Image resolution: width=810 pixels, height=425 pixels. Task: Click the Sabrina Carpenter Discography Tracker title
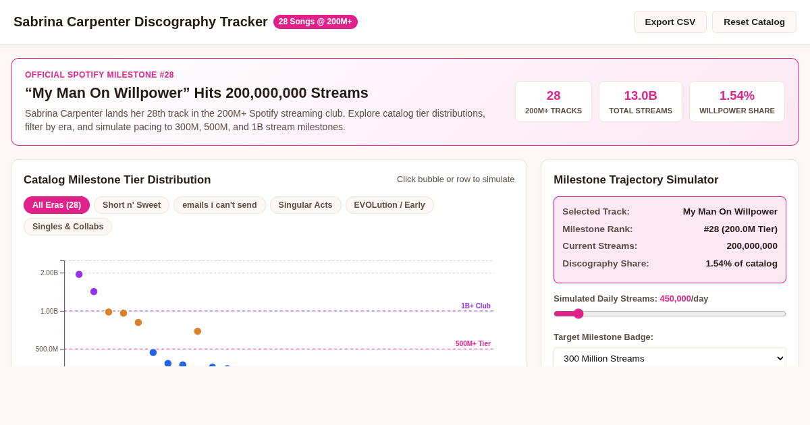[140, 22]
